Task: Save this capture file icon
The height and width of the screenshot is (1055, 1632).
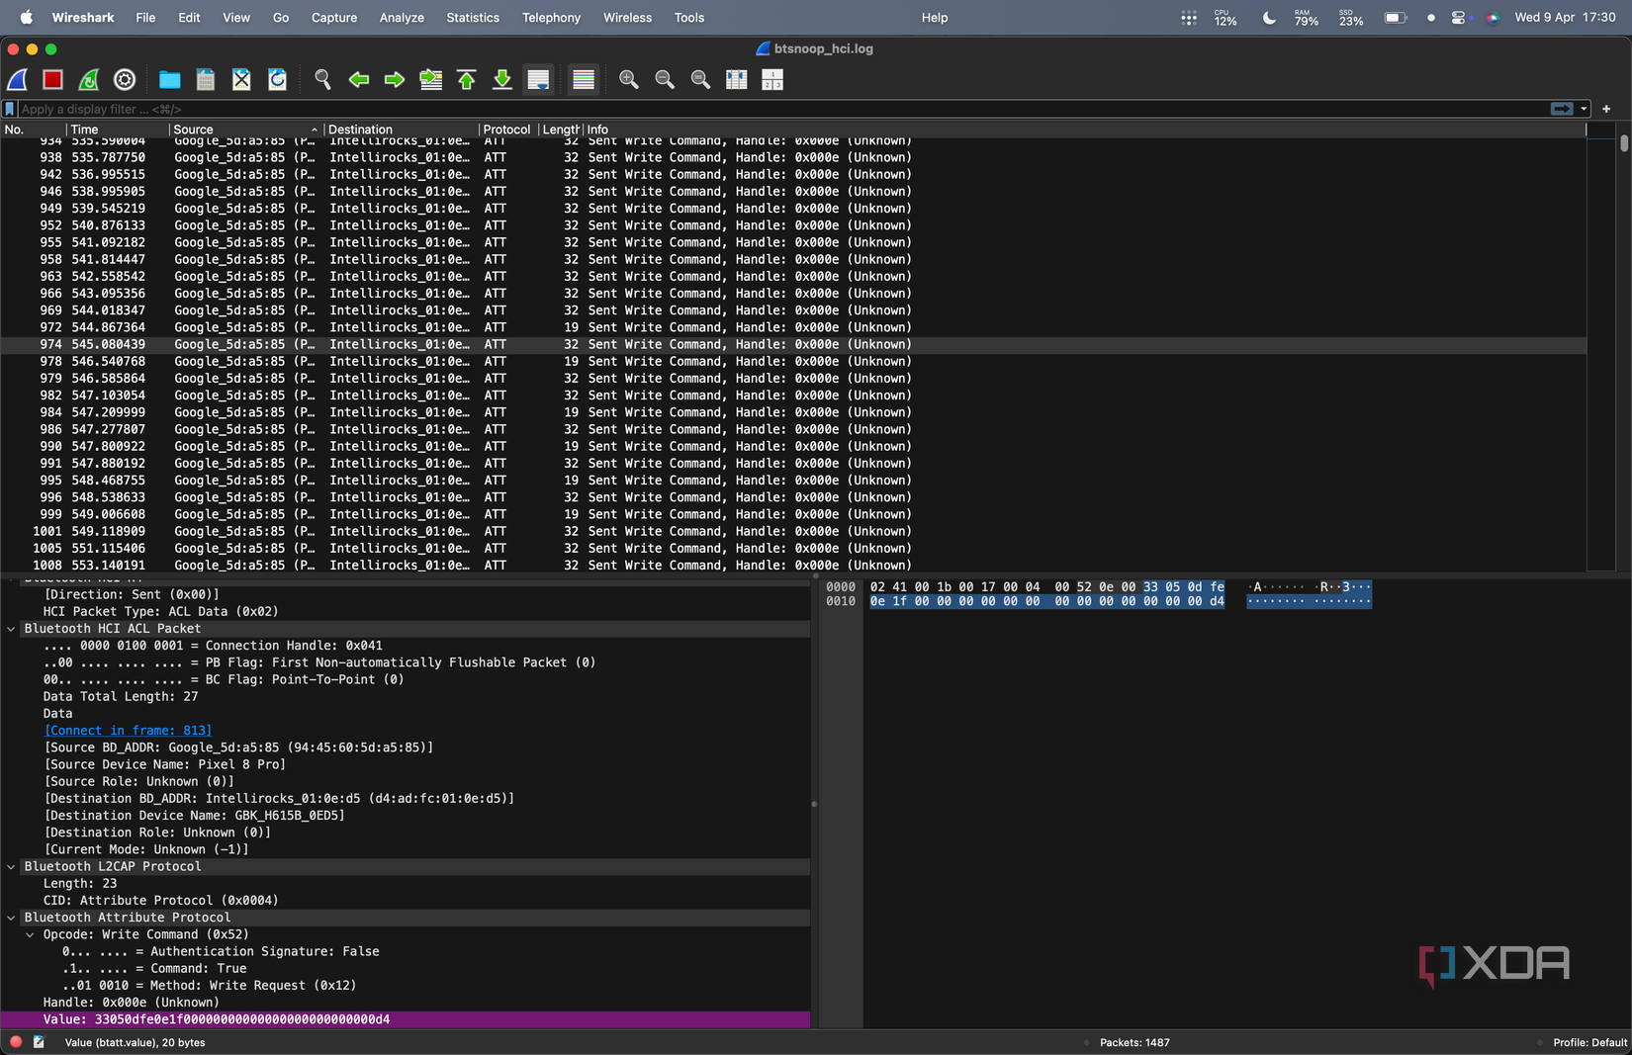Action: (x=206, y=80)
